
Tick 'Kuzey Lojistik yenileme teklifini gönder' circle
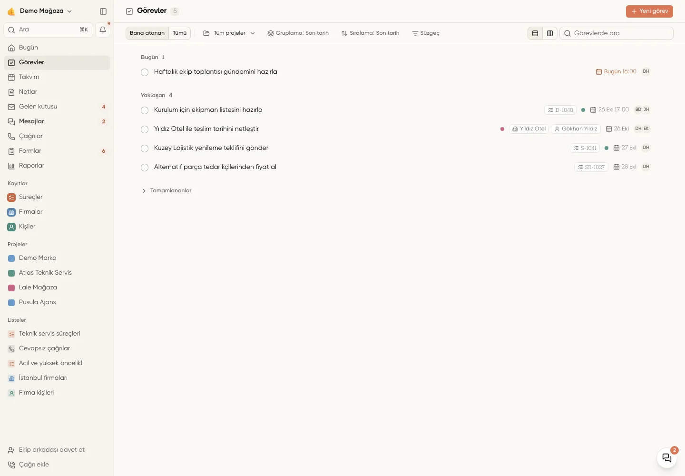pyautogui.click(x=145, y=149)
